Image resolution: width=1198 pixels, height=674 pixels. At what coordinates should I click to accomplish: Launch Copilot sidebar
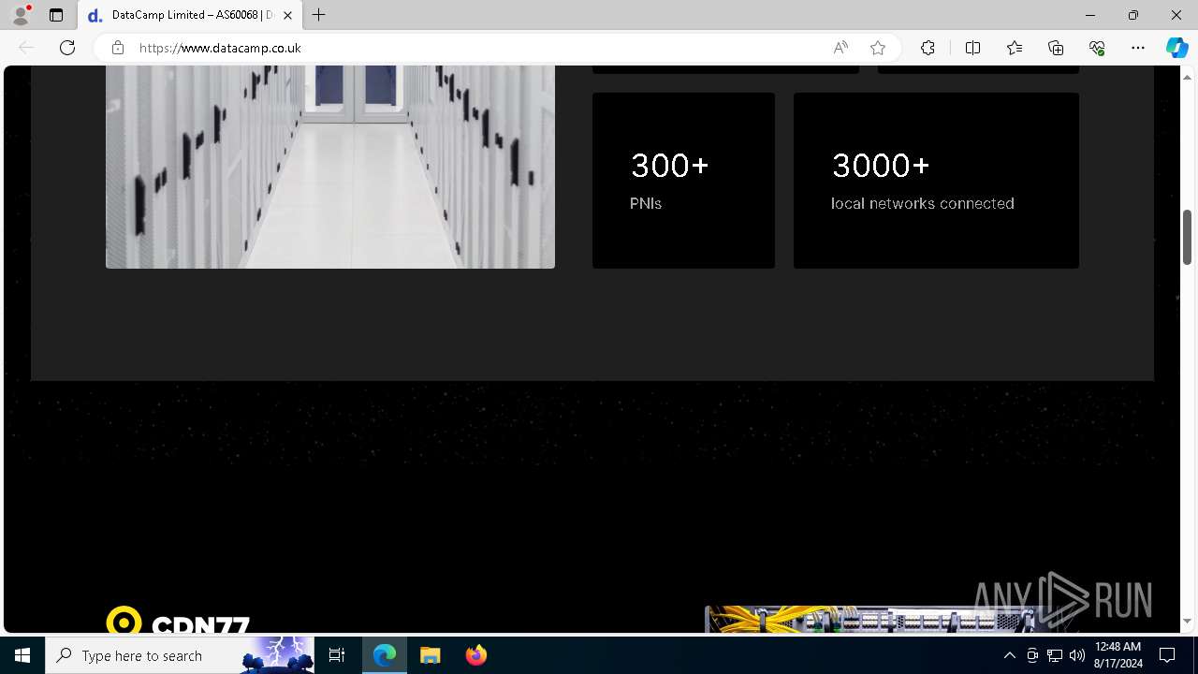point(1176,48)
